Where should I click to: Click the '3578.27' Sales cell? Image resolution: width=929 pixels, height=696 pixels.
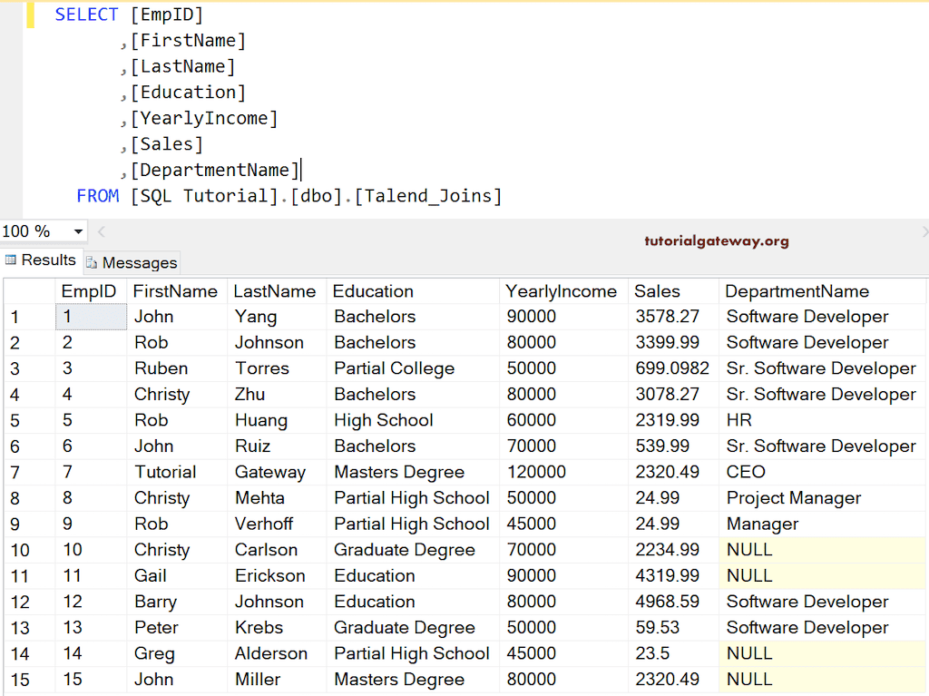[x=673, y=317]
